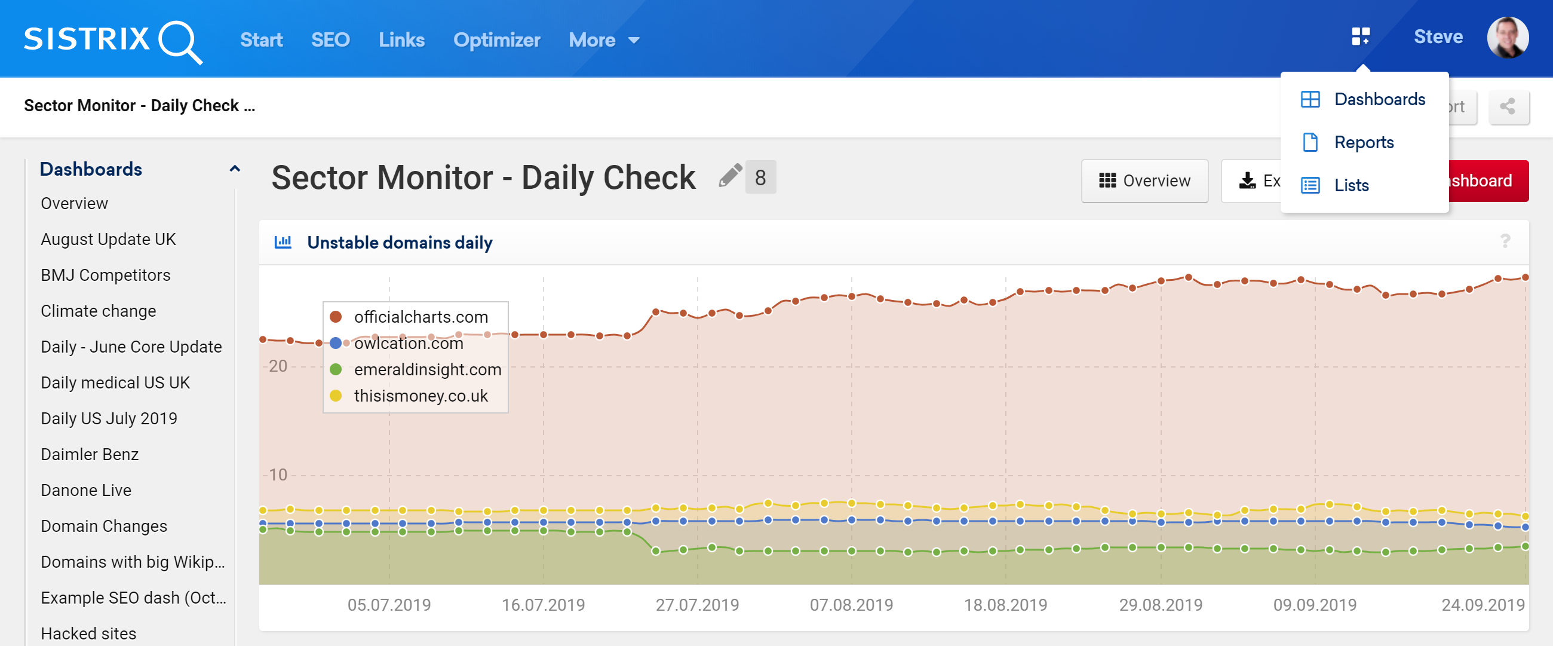This screenshot has height=646, width=1553.
Task: Open Hacked sites dashboard
Action: 88,633
